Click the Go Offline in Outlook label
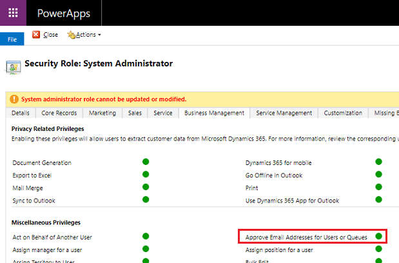 274,175
